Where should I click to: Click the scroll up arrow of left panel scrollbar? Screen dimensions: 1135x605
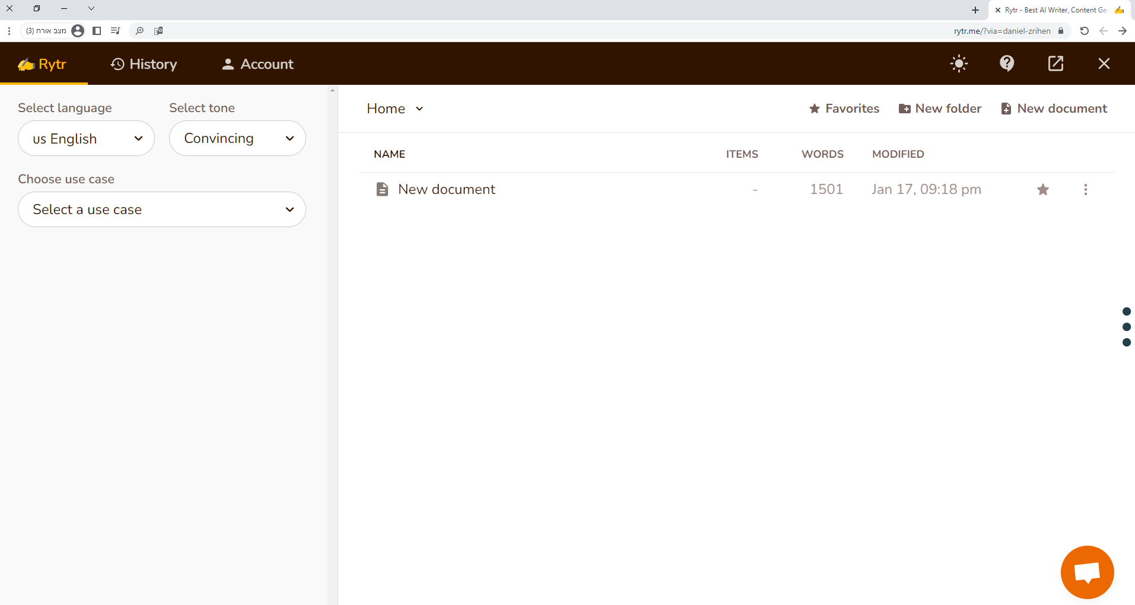click(x=332, y=90)
